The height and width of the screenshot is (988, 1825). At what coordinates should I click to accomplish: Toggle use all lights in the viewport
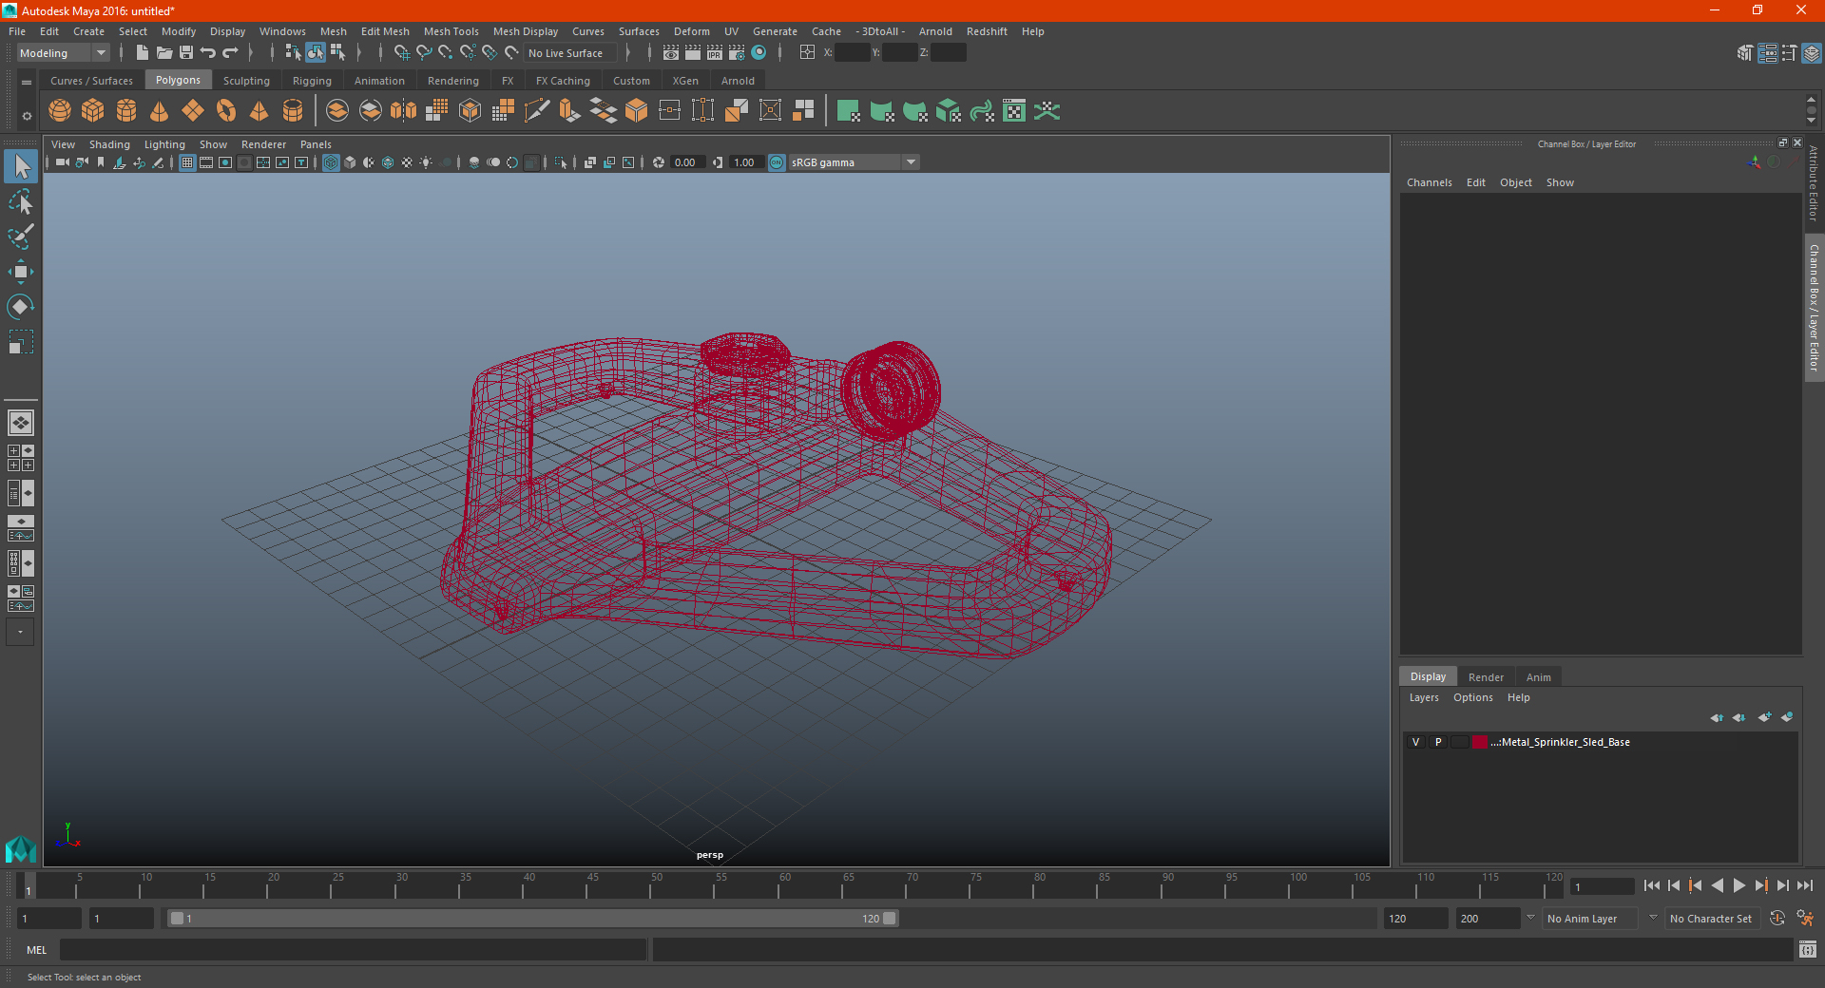point(426,162)
